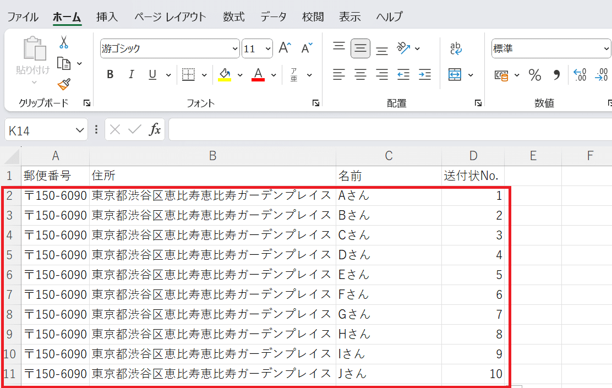
Task: Apply percent style
Action: point(535,74)
